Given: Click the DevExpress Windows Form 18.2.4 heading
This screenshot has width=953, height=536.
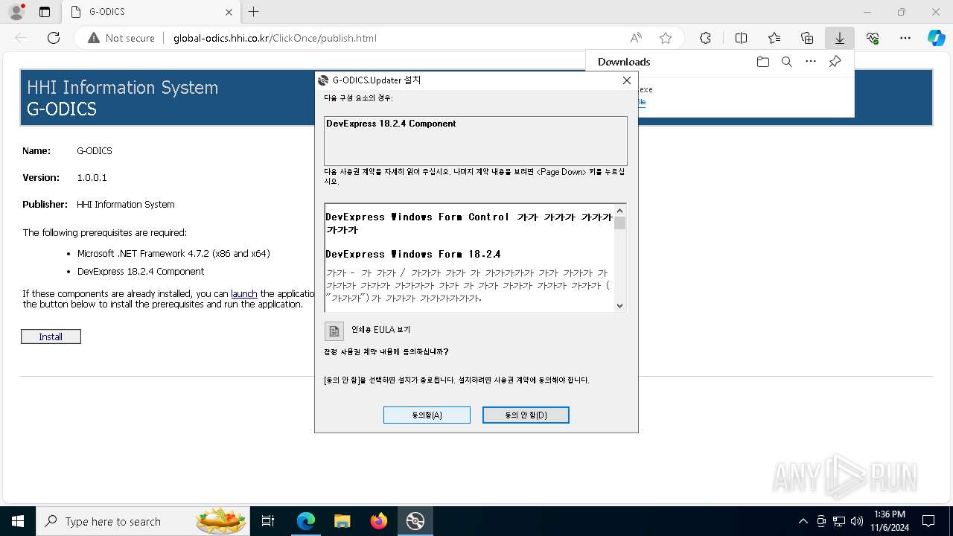Looking at the screenshot, I should (413, 254).
